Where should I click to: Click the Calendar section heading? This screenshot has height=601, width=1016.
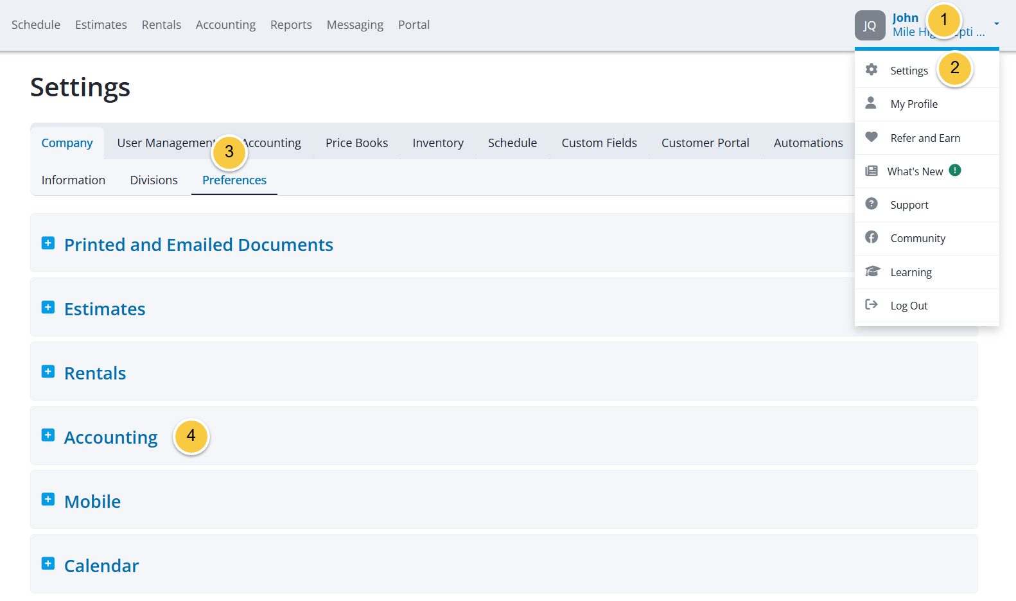point(101,566)
